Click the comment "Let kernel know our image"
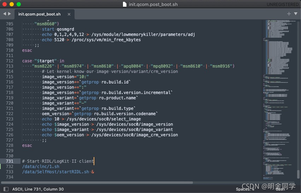The width and height of the screenshot is (301, 193). pyautogui.click(x=78, y=71)
